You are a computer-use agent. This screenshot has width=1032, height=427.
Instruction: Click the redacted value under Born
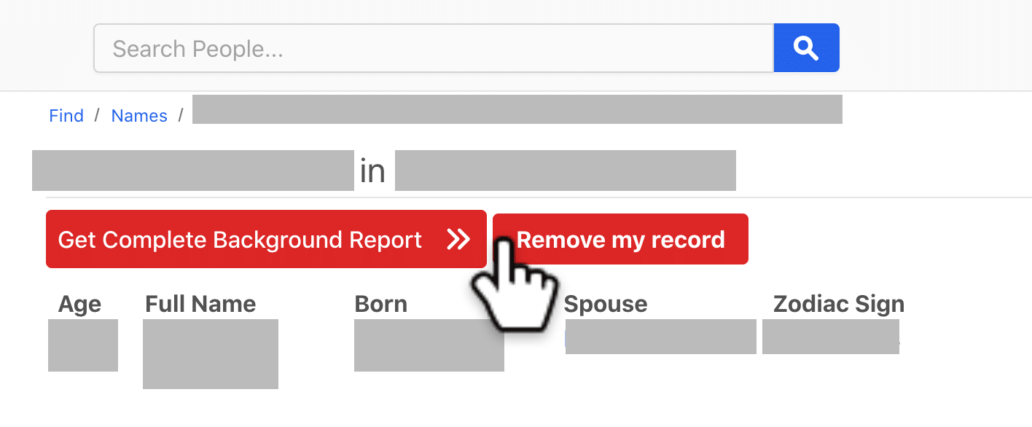pos(429,345)
